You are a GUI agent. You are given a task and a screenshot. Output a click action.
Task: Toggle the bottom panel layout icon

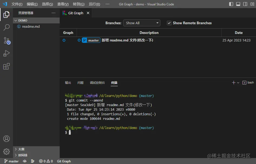pyautogui.click(x=238, y=4)
